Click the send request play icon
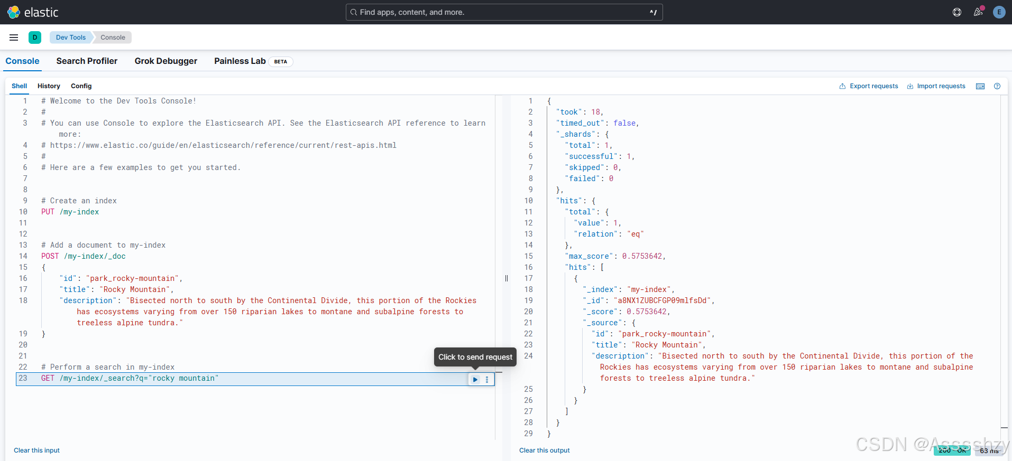 coord(475,379)
